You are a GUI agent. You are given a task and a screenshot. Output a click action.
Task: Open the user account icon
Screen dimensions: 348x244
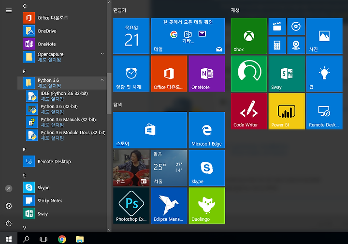coord(9,189)
